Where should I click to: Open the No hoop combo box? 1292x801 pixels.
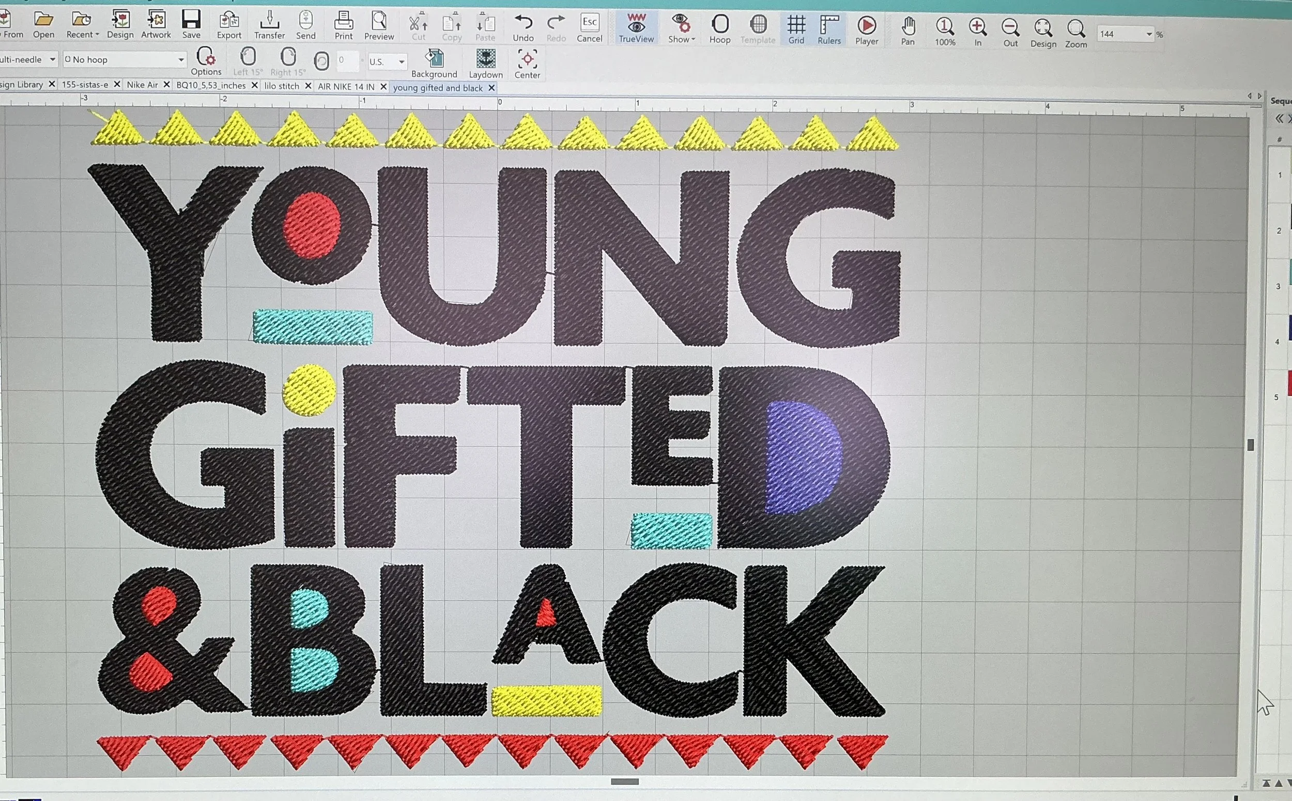tap(125, 60)
